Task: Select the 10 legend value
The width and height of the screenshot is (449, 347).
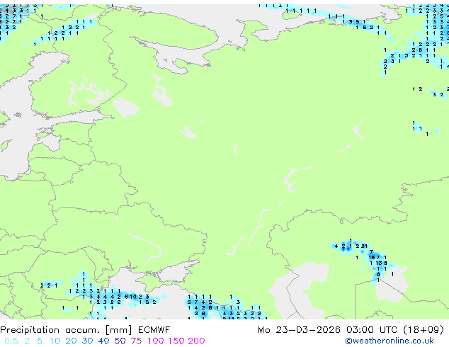Action: 55,341
